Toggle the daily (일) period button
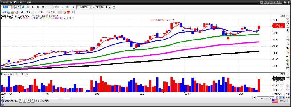Screen dimensions: 291x107 [23, 7]
